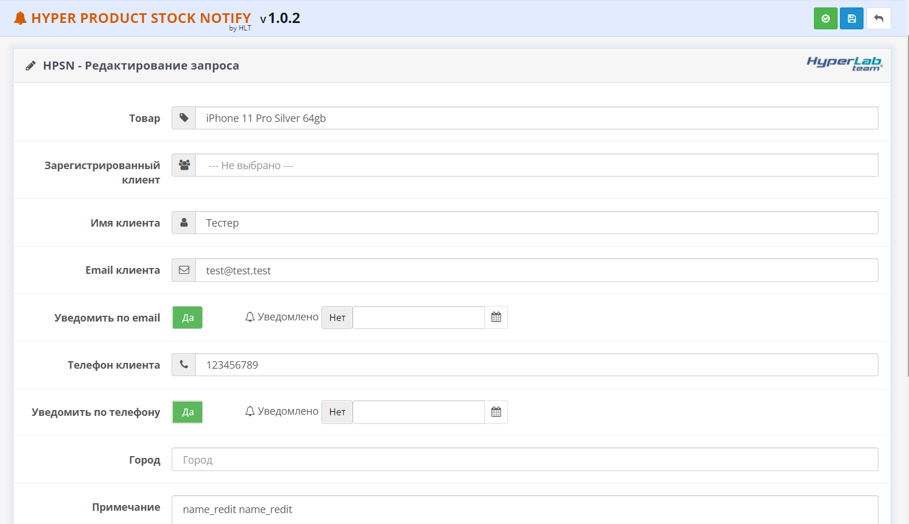Click the back arrow button
The width and height of the screenshot is (909, 524).
878,18
